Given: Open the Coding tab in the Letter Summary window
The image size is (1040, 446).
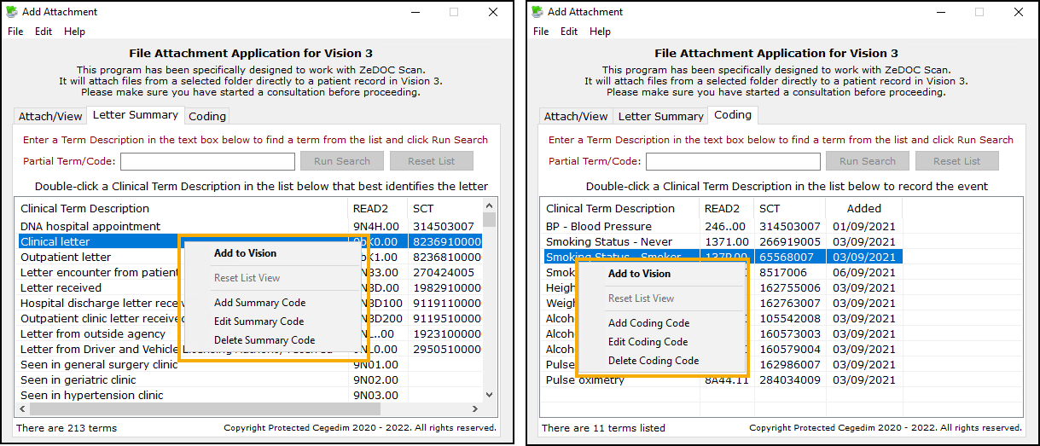Looking at the screenshot, I should (x=207, y=116).
